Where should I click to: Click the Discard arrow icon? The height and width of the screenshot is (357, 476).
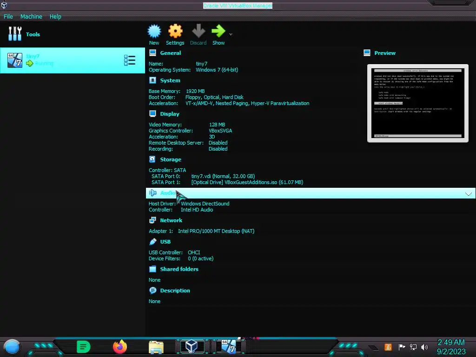pyautogui.click(x=198, y=31)
